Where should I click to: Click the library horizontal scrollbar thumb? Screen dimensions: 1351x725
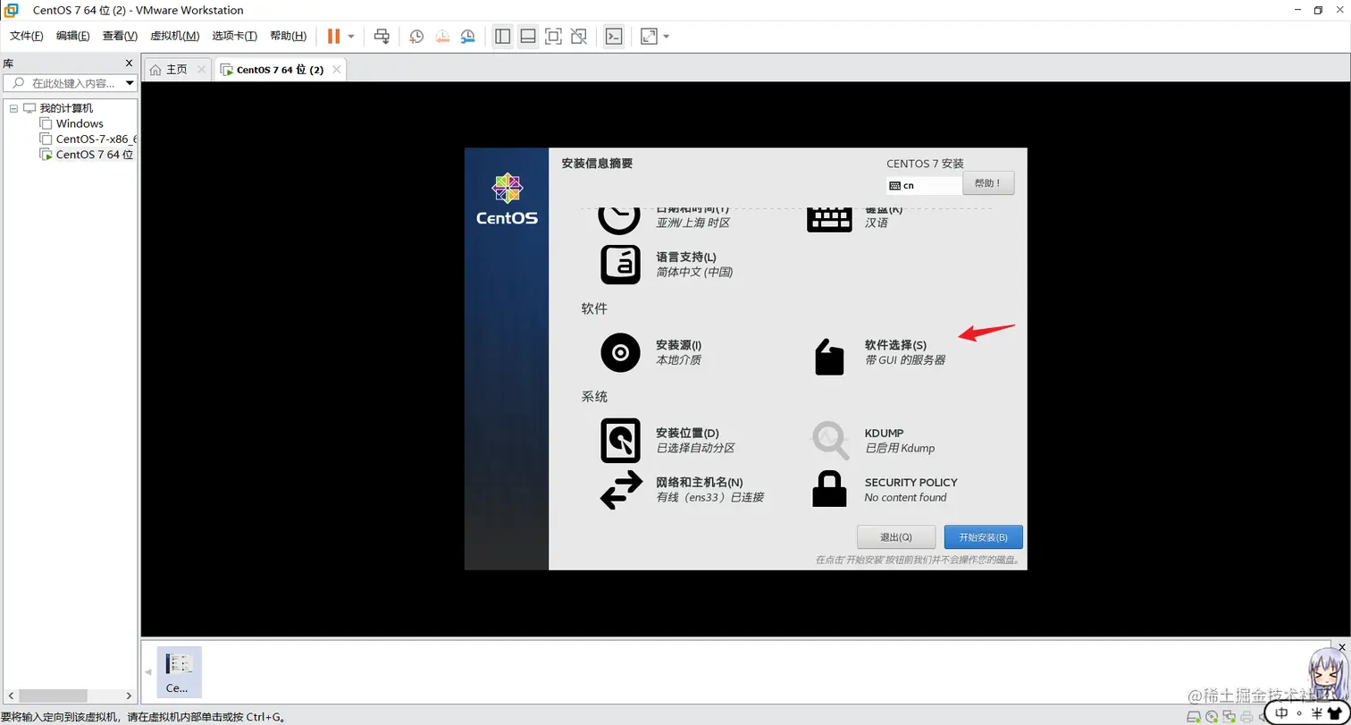click(x=54, y=695)
